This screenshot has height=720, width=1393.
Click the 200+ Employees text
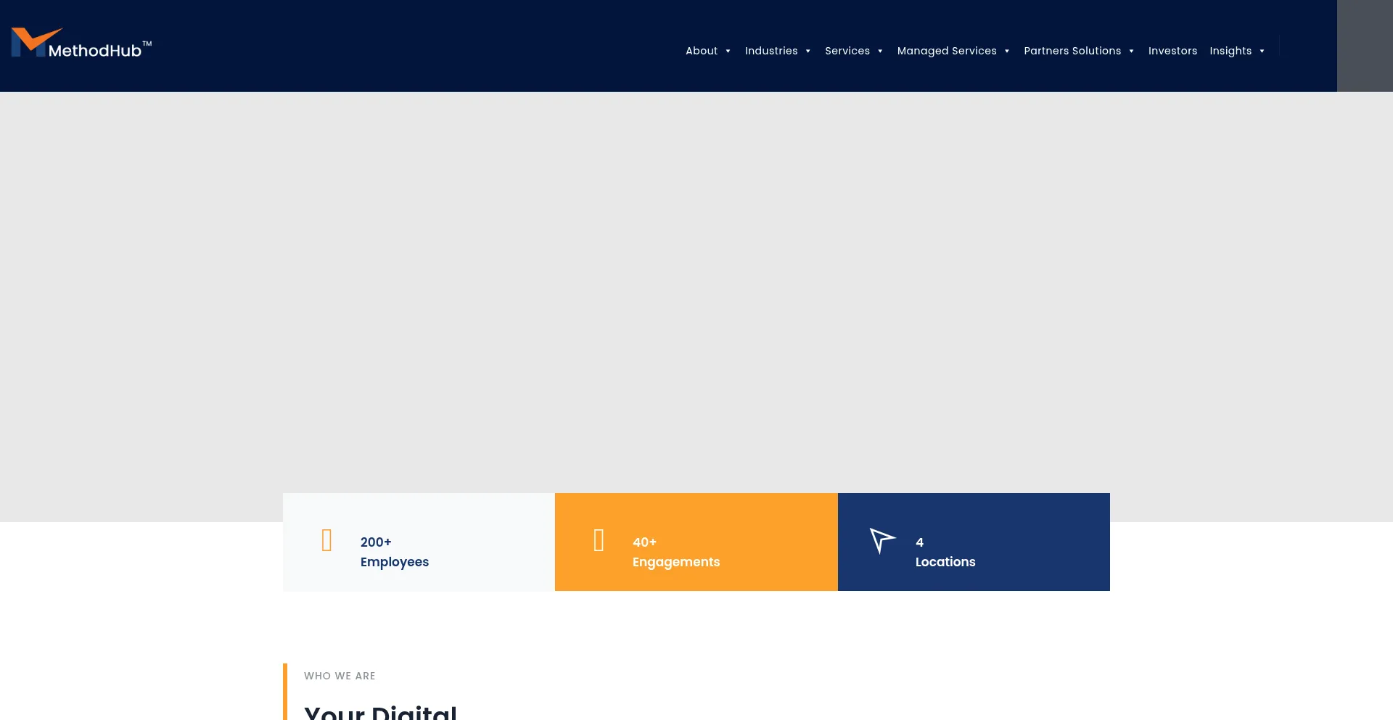pyautogui.click(x=394, y=552)
